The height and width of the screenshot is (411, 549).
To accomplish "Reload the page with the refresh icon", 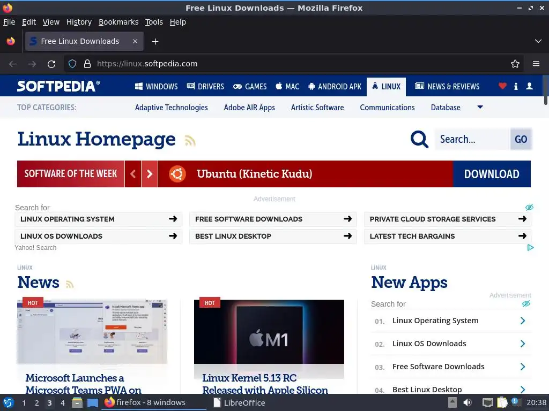I will point(51,64).
